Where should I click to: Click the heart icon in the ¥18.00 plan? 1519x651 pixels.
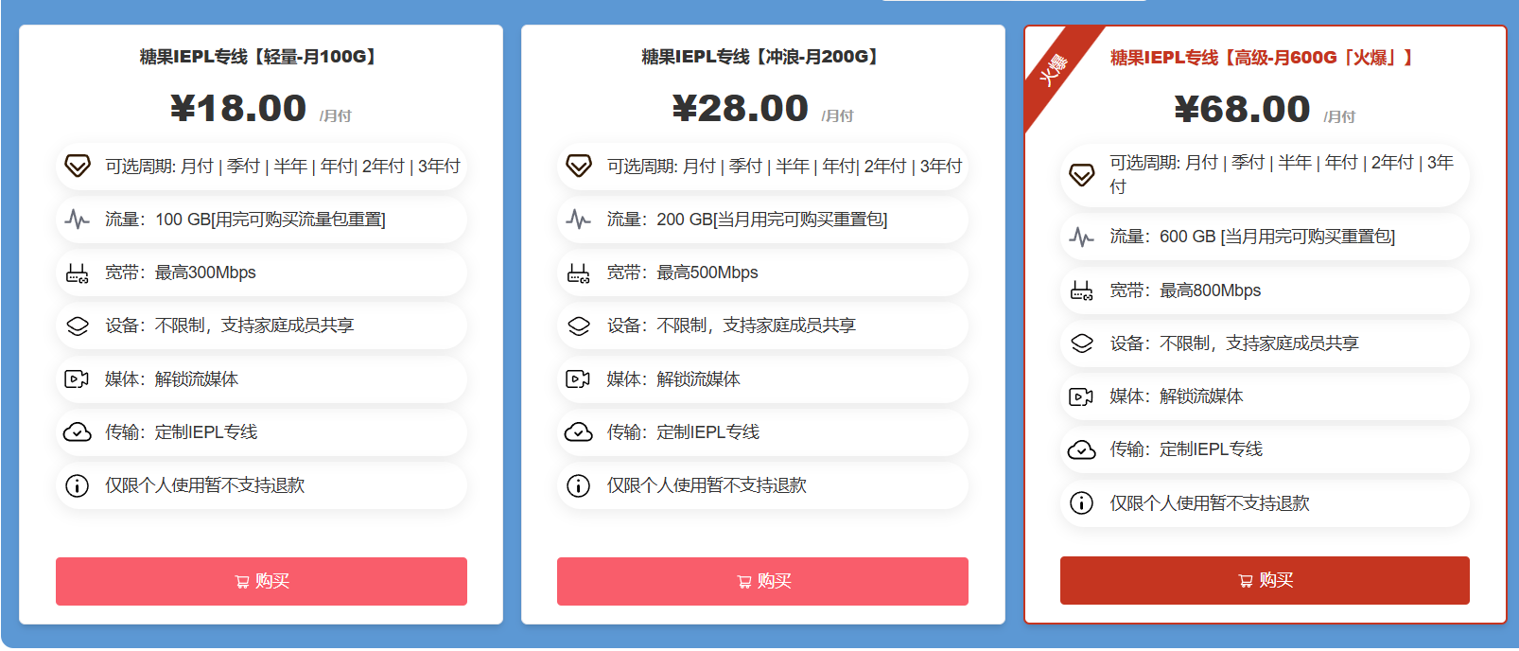[x=78, y=167]
